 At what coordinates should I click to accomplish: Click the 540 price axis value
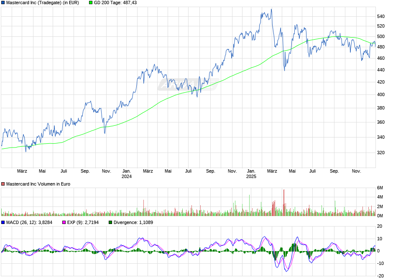pyautogui.click(x=381, y=17)
